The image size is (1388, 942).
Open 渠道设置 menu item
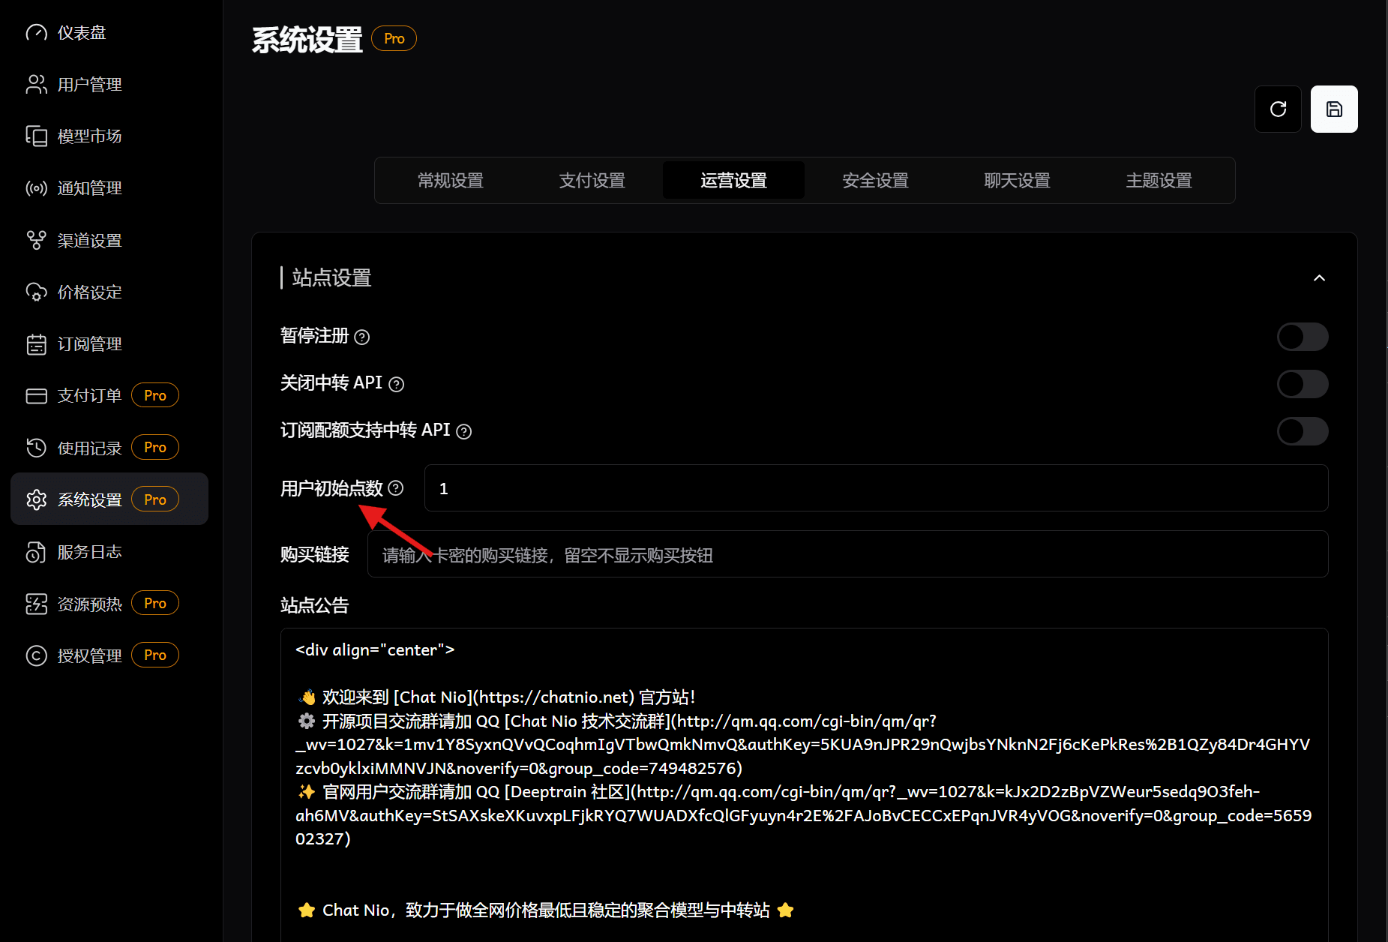click(109, 240)
